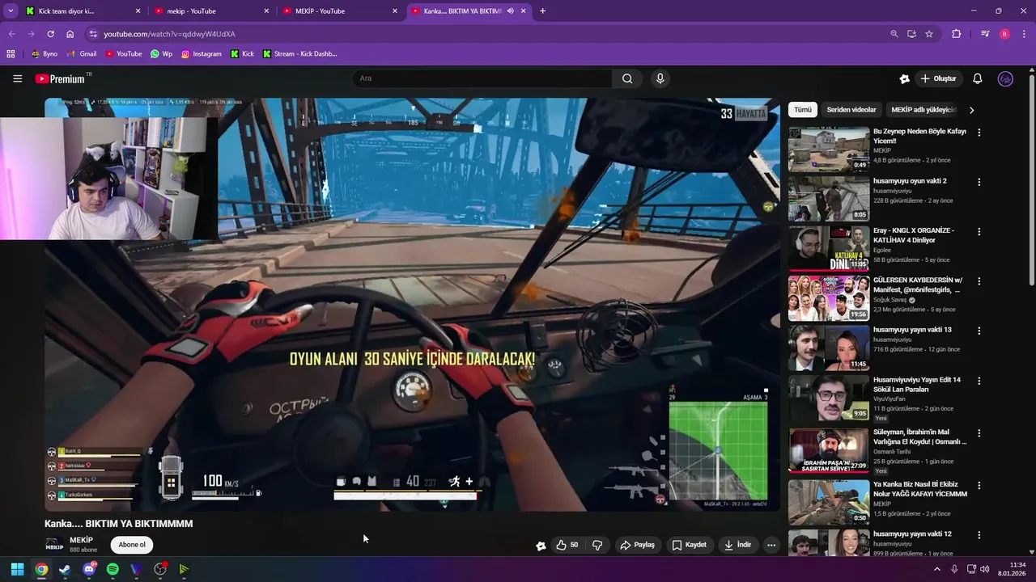
Task: Click the sparkle icon next to Oluştur
Action: click(904, 78)
